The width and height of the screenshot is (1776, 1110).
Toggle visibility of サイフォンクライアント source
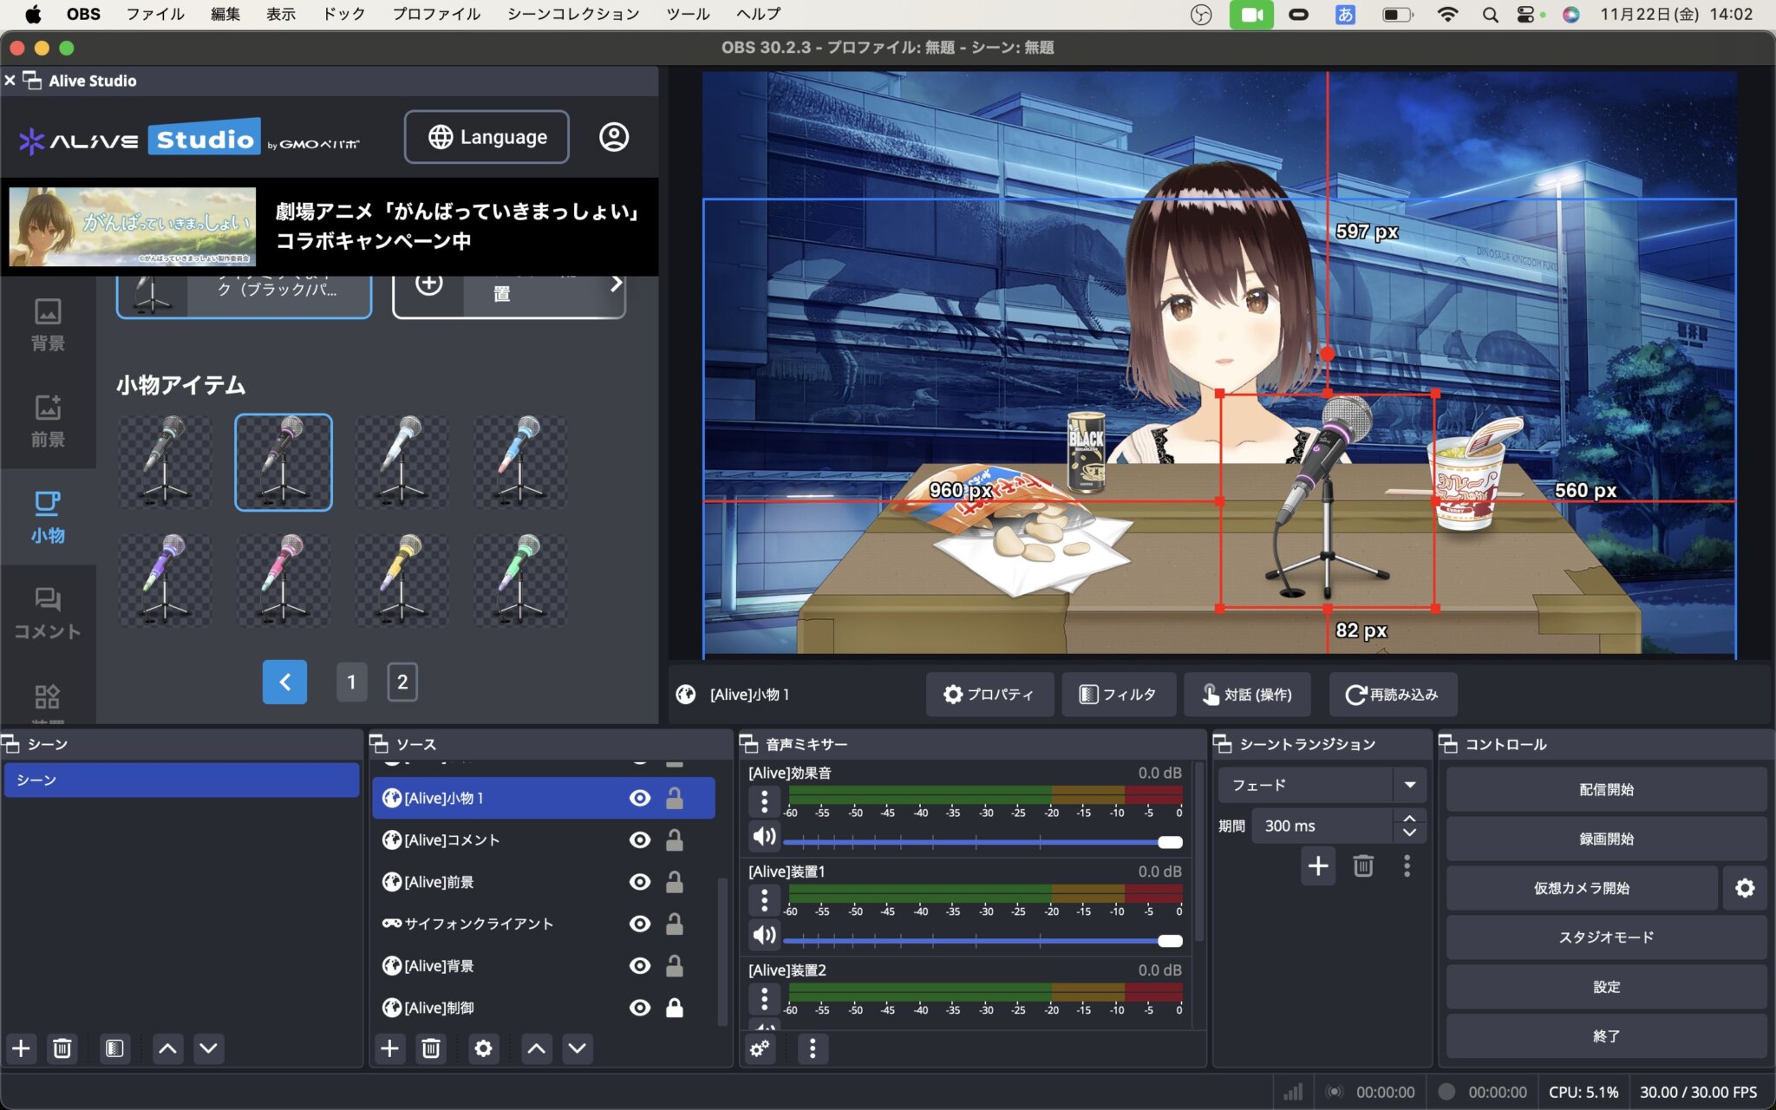point(640,924)
